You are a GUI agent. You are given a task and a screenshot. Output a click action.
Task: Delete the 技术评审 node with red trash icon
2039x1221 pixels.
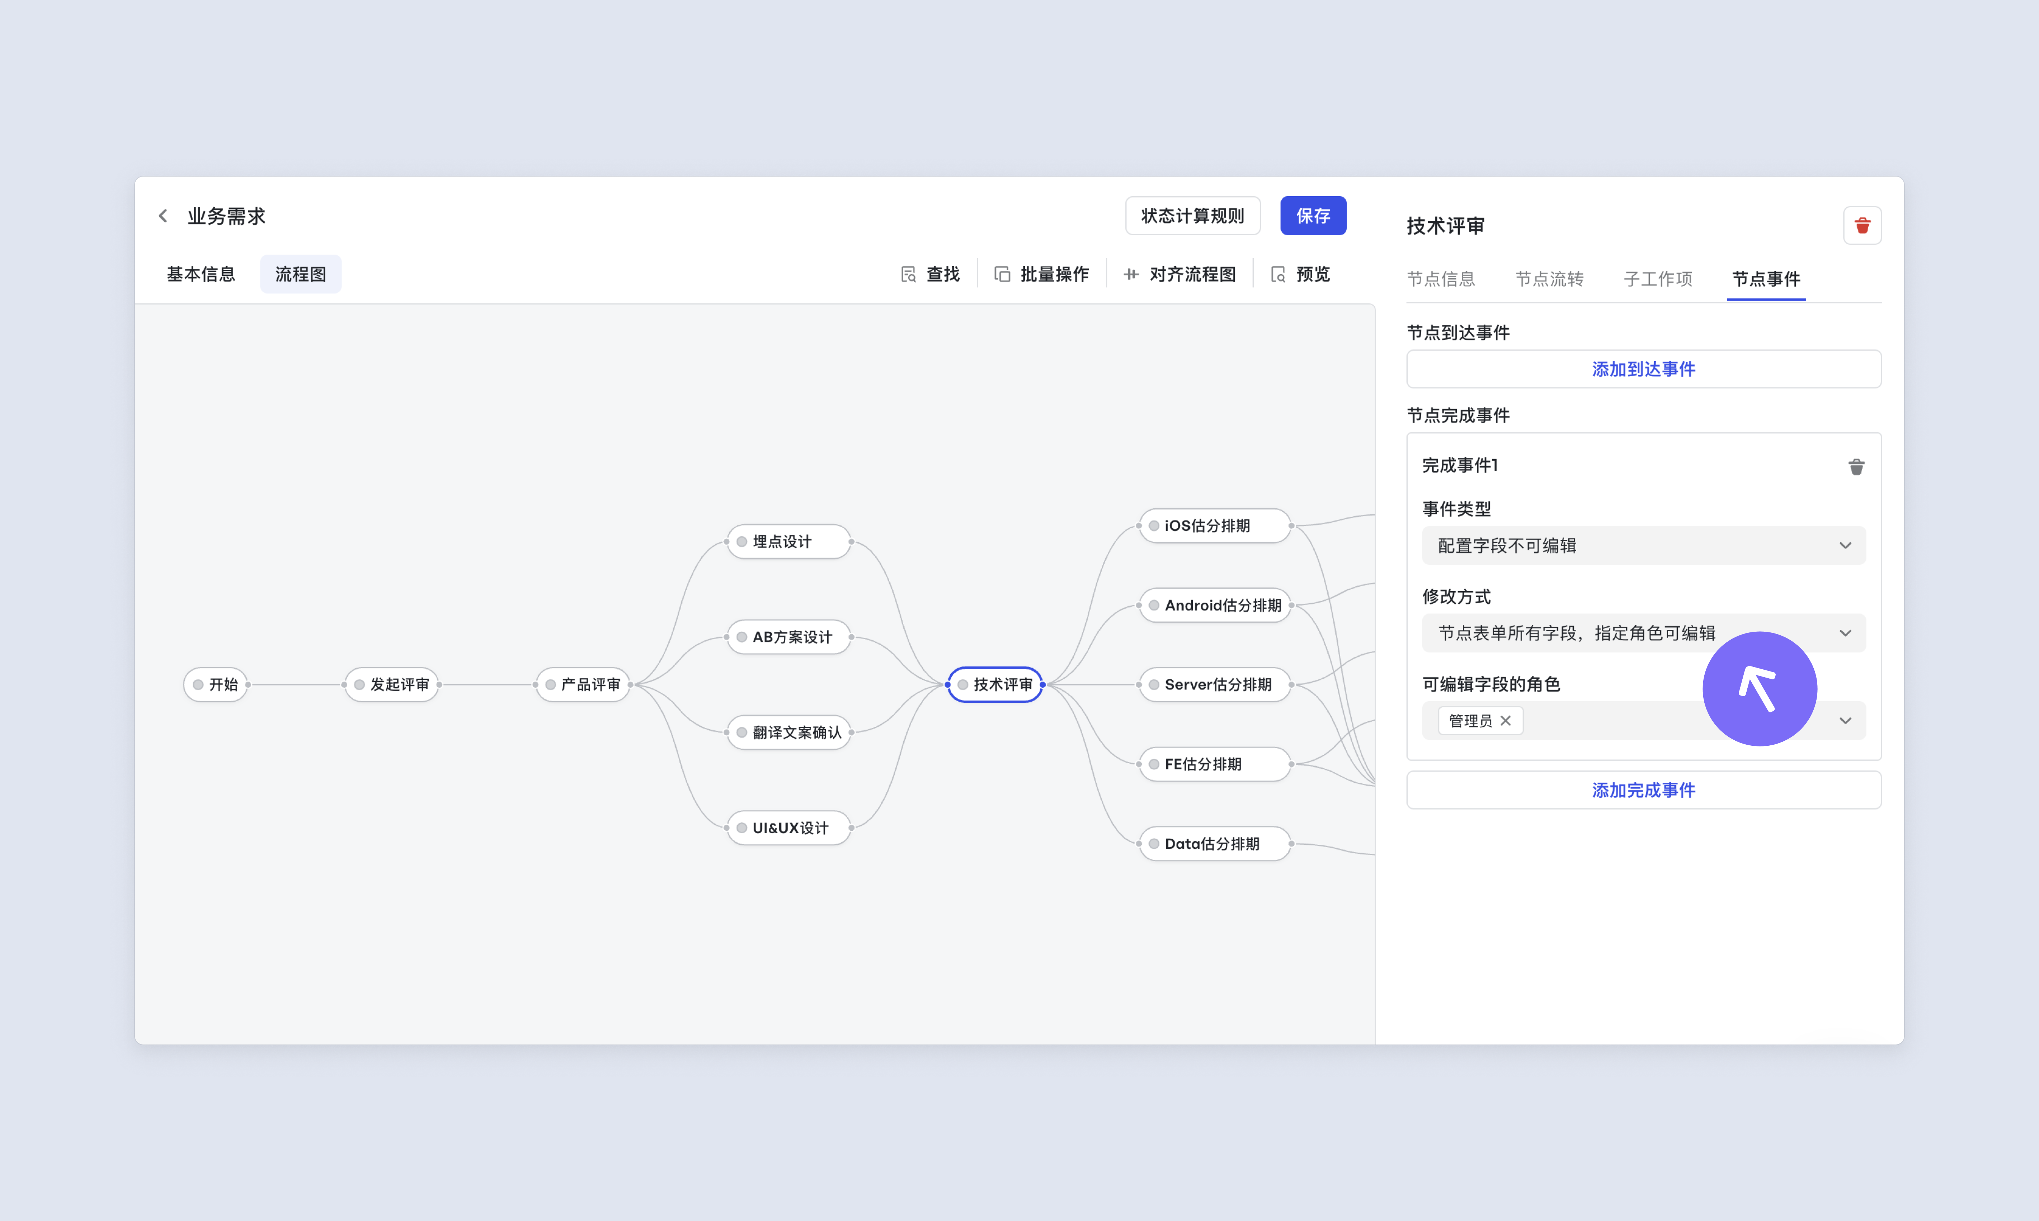click(1862, 226)
